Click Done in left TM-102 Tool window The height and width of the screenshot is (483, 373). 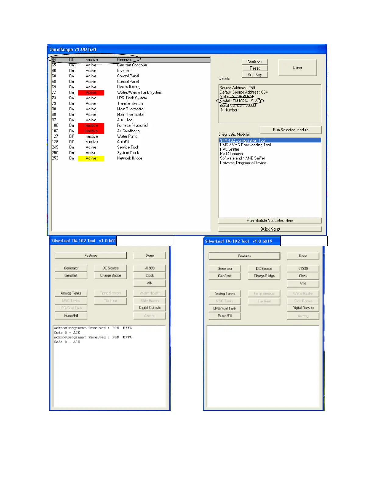(x=150, y=256)
